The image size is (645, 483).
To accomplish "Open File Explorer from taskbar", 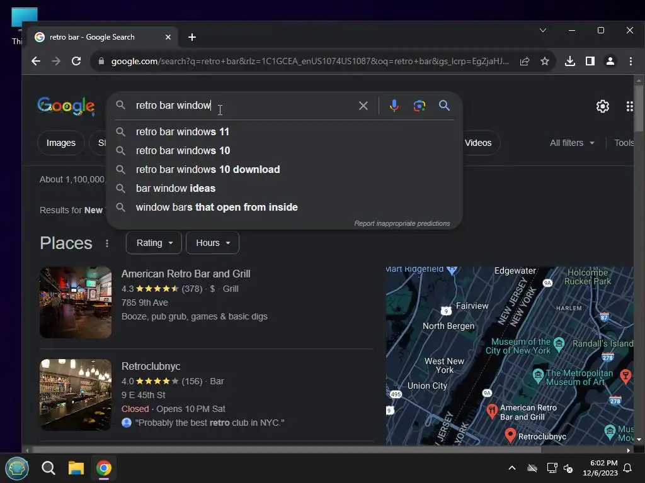I will [x=76, y=468].
